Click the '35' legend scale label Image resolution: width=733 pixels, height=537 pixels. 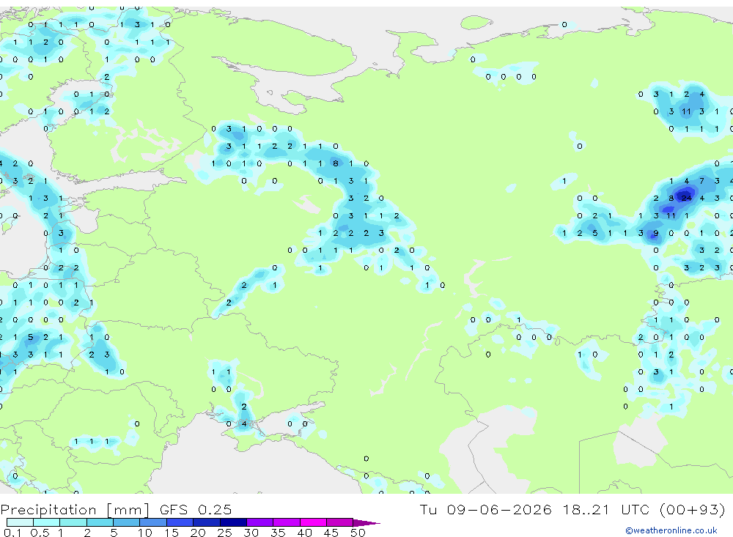point(278,533)
